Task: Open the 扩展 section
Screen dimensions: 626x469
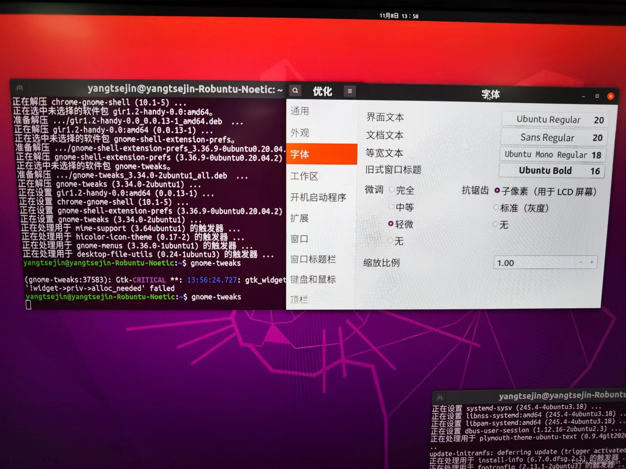Action: point(299,218)
